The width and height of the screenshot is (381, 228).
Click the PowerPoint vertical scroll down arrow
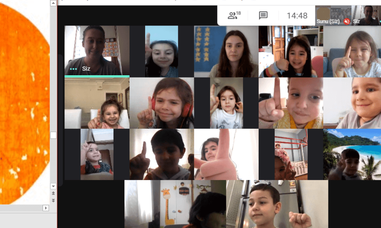click(53, 186)
